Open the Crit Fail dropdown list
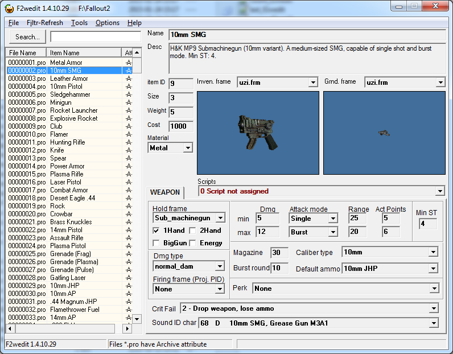The width and height of the screenshot is (453, 354). point(433,308)
